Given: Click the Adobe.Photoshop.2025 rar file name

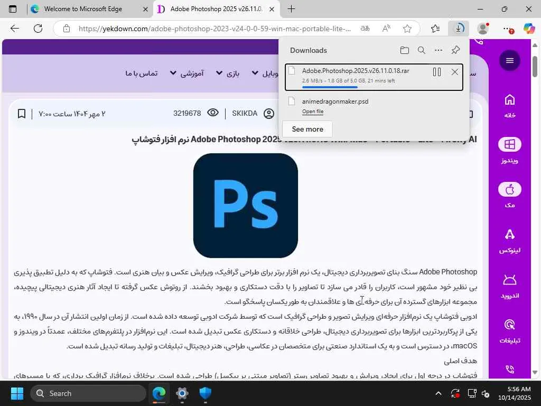Looking at the screenshot, I should [356, 71].
